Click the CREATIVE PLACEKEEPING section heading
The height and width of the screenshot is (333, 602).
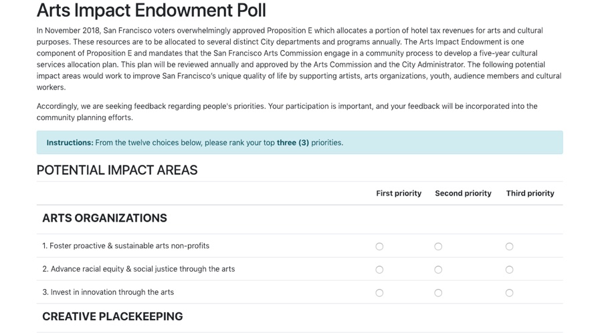(112, 316)
